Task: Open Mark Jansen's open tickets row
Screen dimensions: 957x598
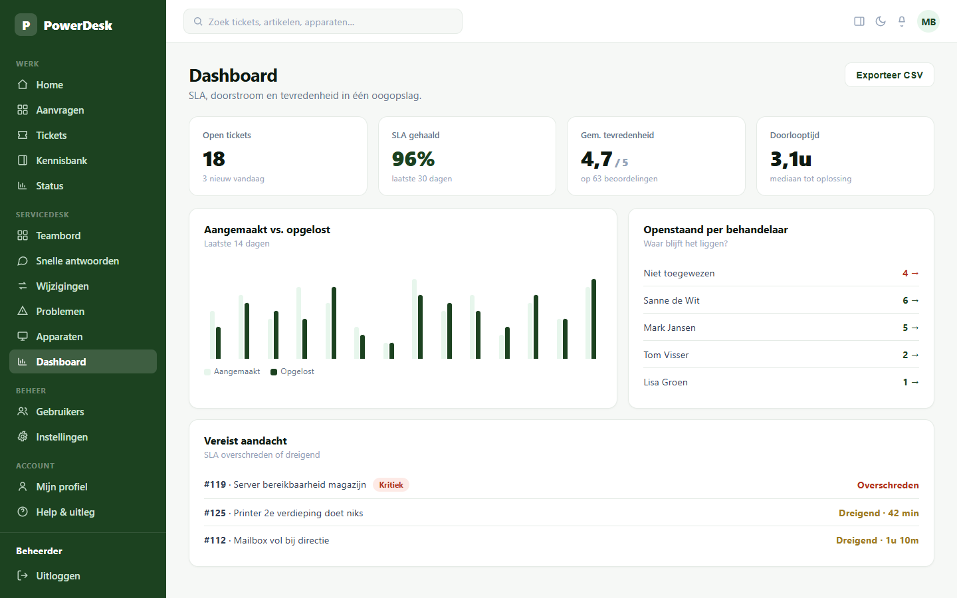Action: (781, 328)
